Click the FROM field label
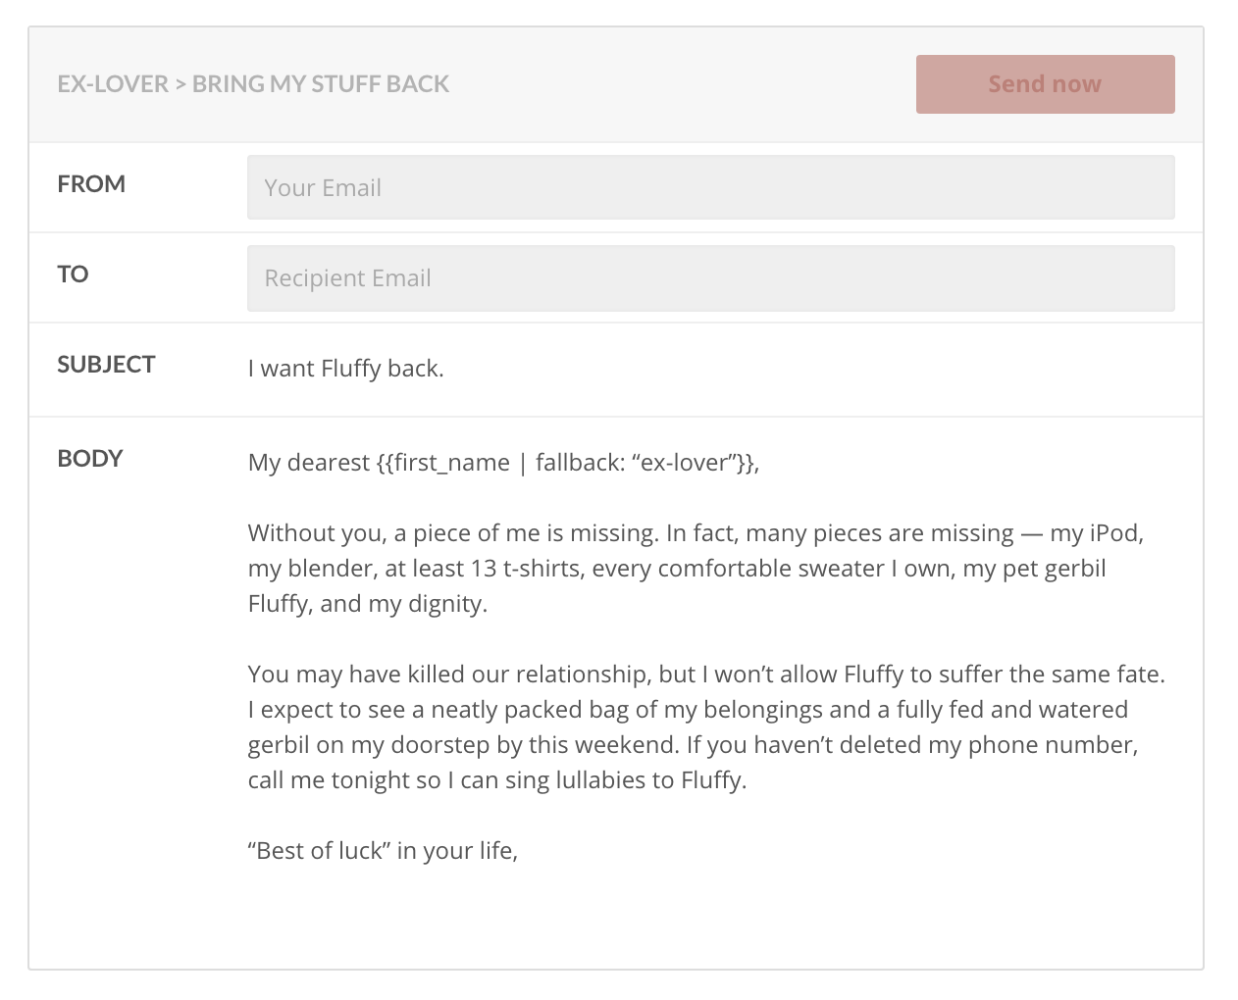The image size is (1238, 1000). 91,184
